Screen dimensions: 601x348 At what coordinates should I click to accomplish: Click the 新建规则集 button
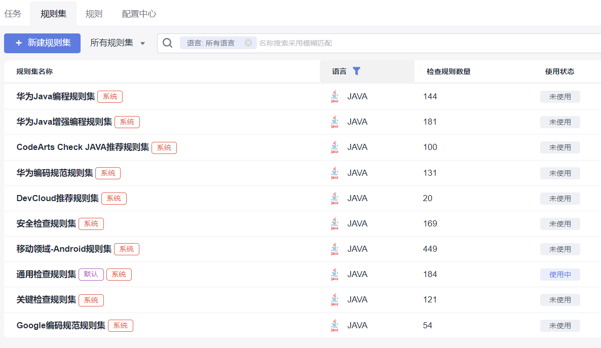coord(42,43)
